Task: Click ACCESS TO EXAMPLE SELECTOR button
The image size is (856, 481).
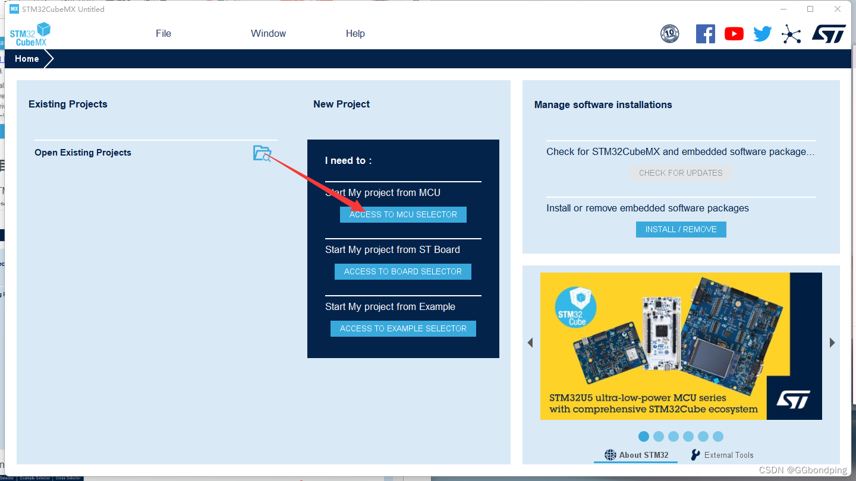Action: pyautogui.click(x=403, y=328)
